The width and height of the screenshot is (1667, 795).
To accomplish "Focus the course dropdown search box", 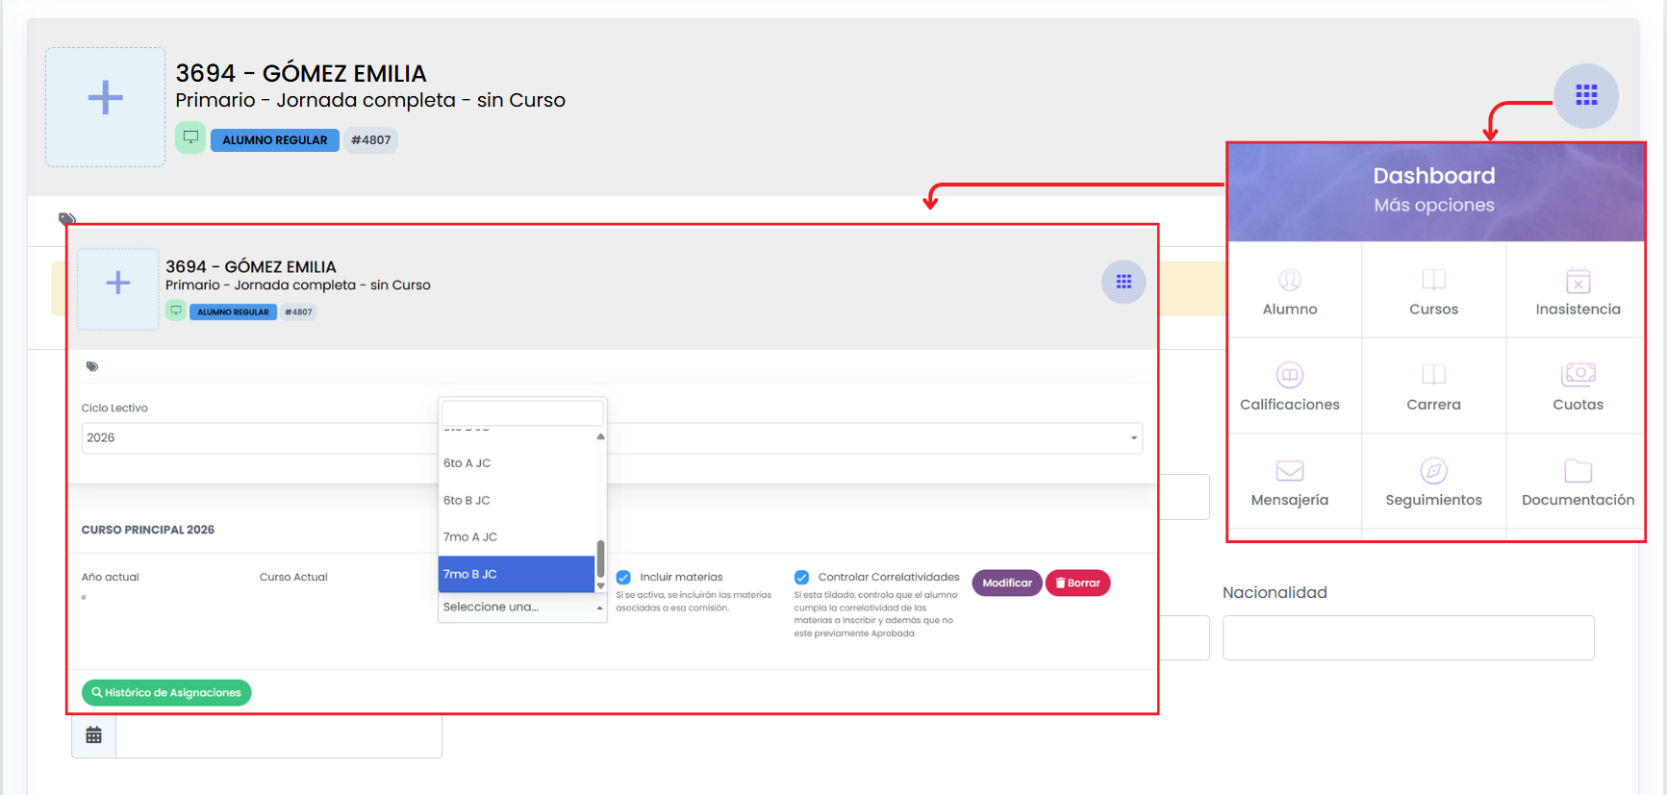I will [522, 413].
